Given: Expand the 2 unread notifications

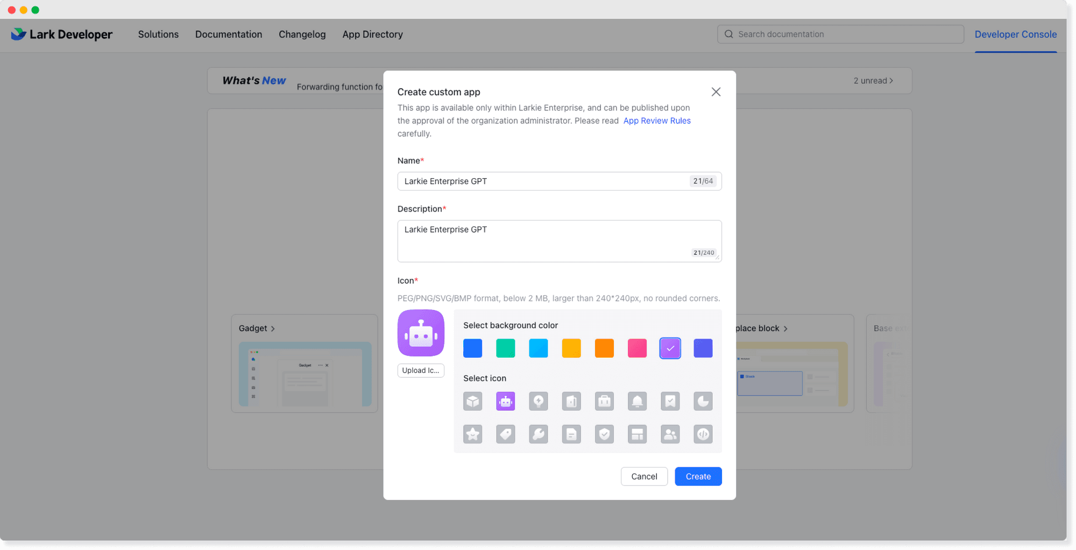Looking at the screenshot, I should click(873, 81).
